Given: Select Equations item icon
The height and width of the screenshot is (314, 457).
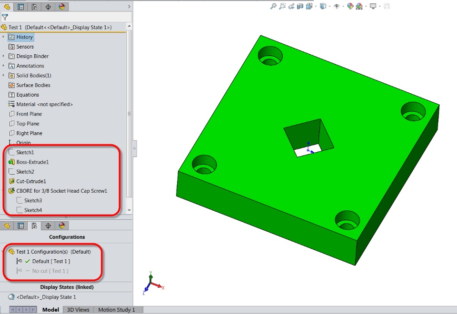Looking at the screenshot, I should [11, 95].
